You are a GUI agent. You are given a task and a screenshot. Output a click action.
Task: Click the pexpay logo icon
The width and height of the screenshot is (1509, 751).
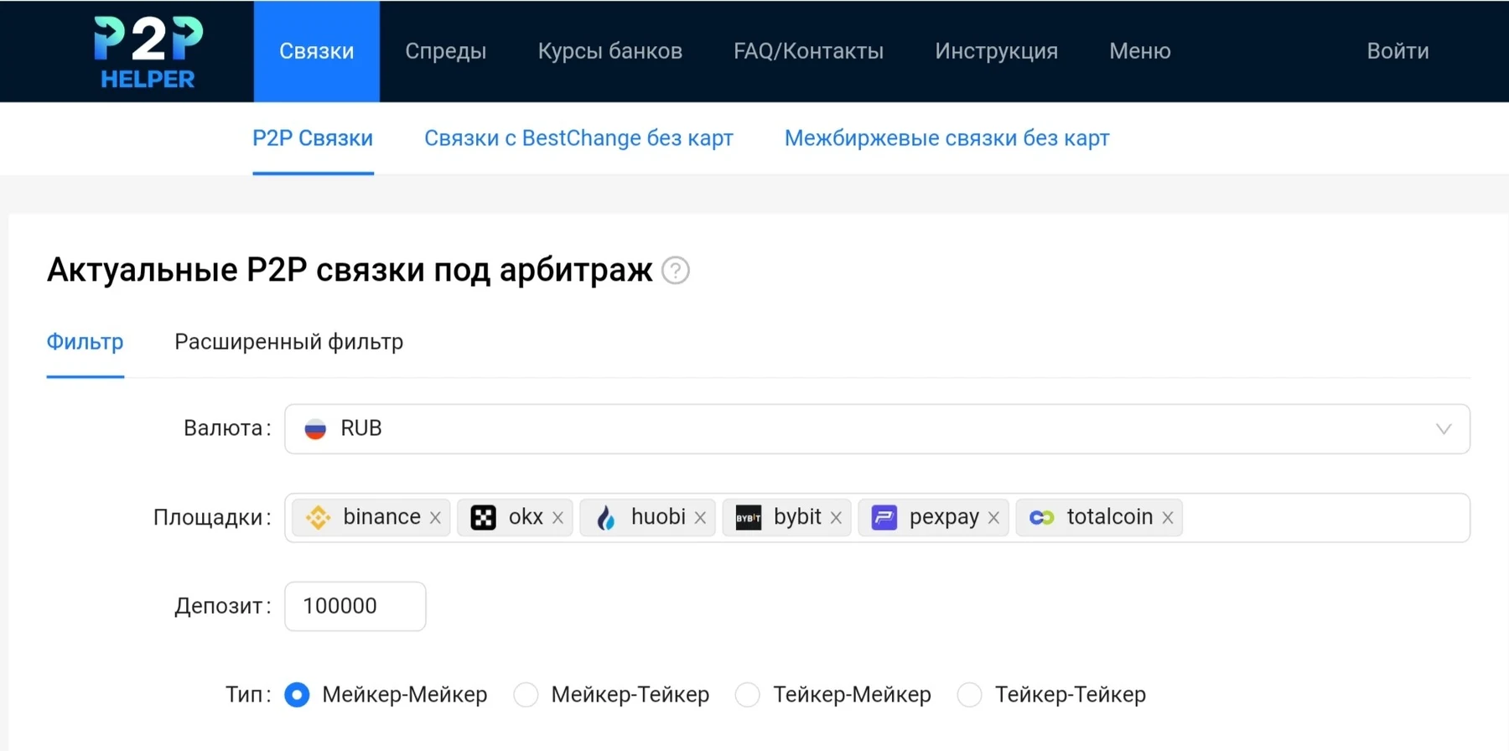(884, 517)
